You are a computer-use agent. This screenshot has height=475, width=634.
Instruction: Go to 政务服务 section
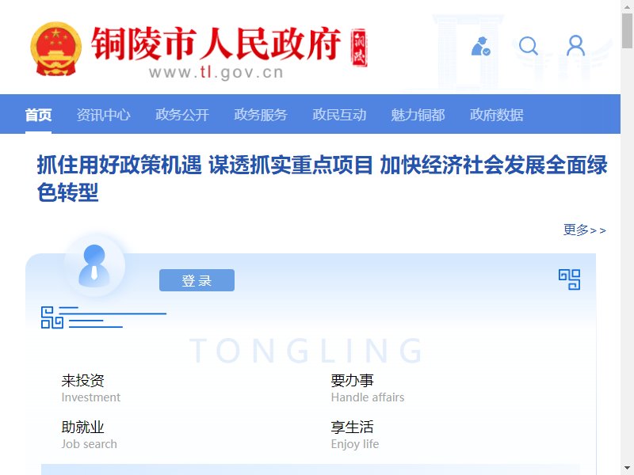261,115
